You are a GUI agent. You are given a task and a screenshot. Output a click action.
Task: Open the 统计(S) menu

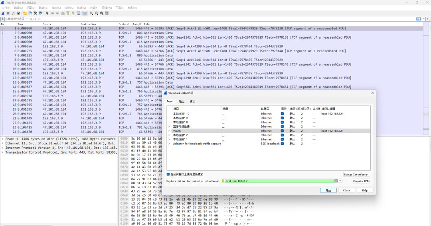[81, 8]
